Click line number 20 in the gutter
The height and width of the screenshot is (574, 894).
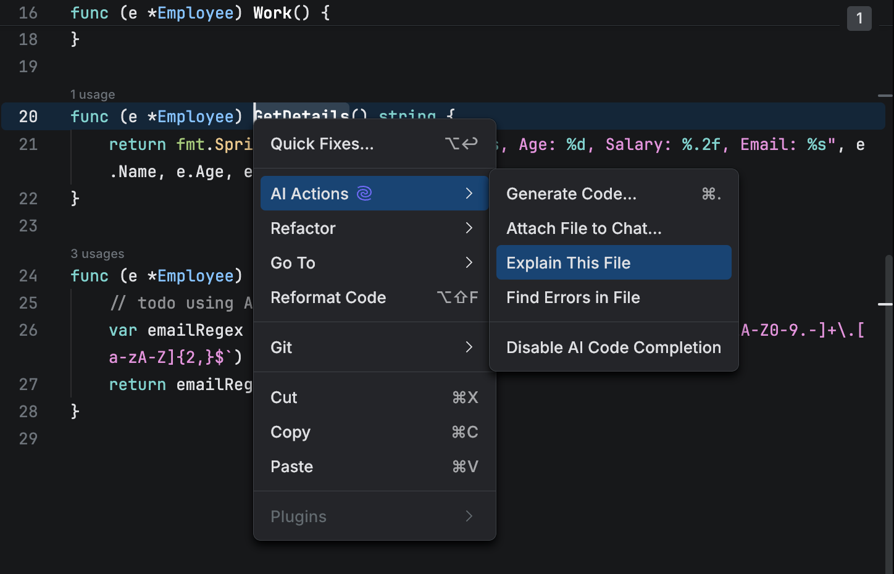28,116
